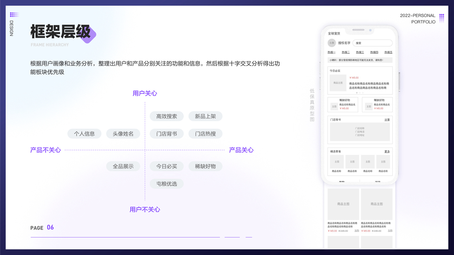
Task: Click the 头像姓名 chip
Action: [x=123, y=133]
